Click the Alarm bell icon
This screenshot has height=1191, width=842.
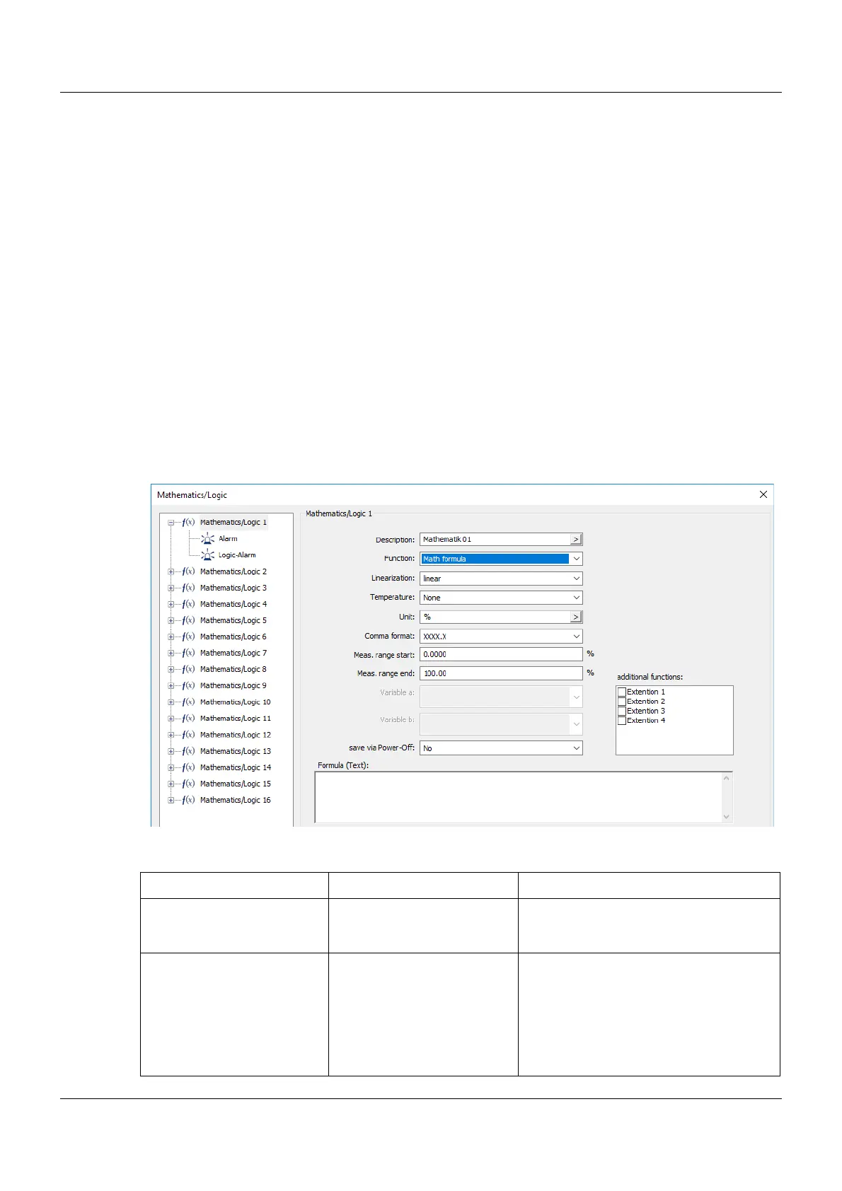click(208, 539)
